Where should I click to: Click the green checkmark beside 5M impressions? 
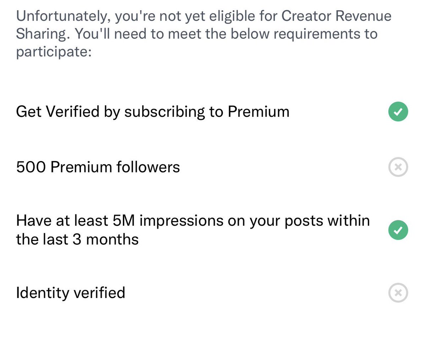click(398, 230)
